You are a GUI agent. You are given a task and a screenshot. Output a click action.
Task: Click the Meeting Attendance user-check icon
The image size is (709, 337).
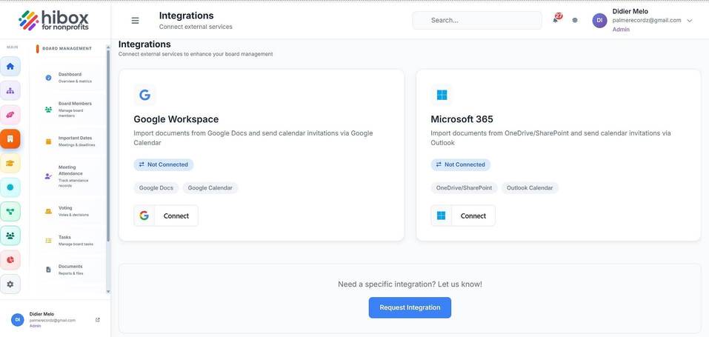(x=48, y=176)
